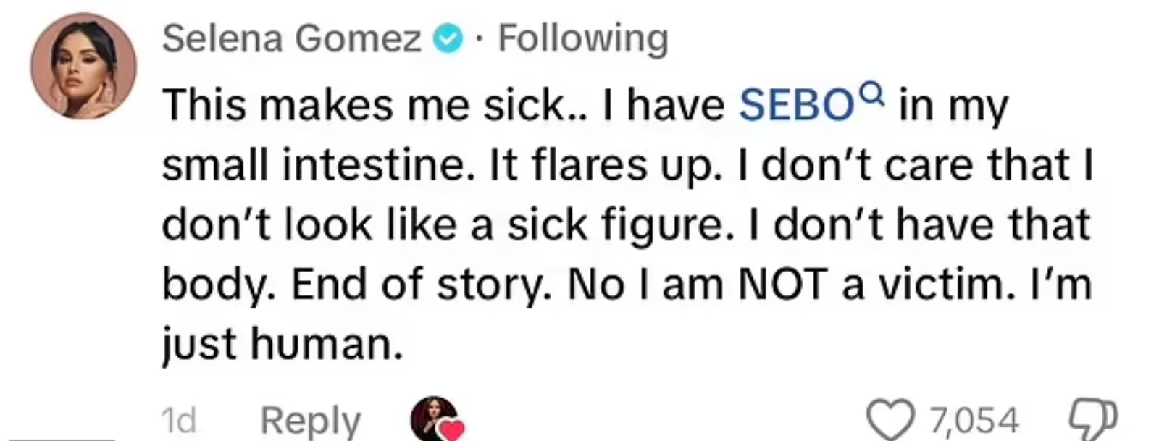Tap the closing 'just human.' line
1159x441 pixels.
[281, 344]
